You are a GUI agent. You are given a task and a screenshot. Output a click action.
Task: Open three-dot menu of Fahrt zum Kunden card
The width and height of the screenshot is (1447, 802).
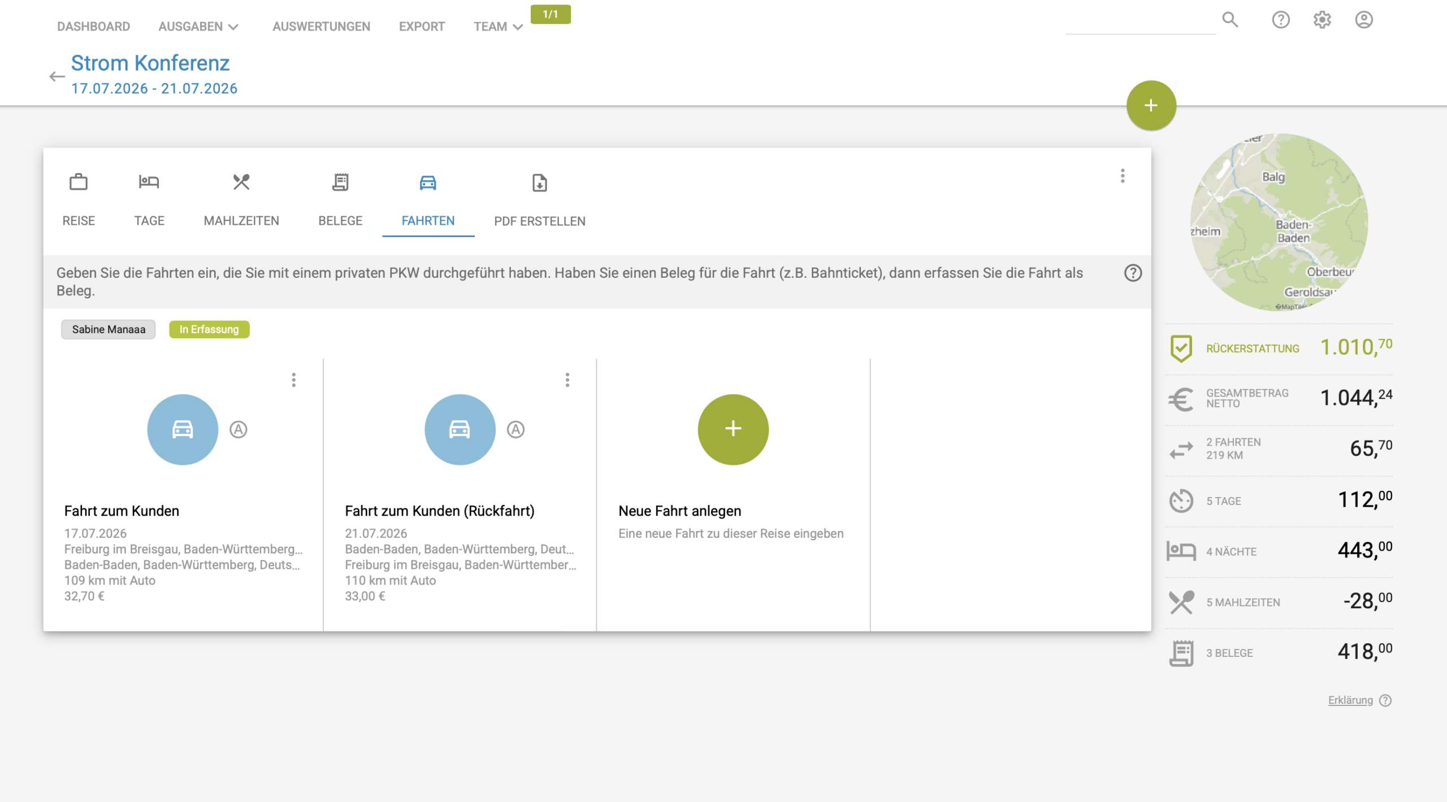[x=293, y=380]
